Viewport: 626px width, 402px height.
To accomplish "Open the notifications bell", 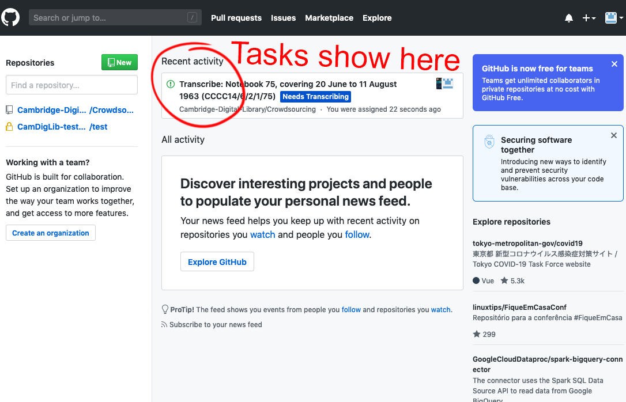I will tap(569, 18).
